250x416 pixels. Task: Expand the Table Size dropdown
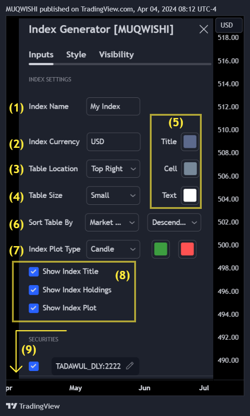pos(113,196)
